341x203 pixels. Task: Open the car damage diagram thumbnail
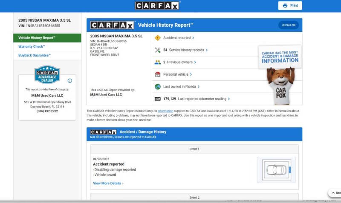pos(276,170)
